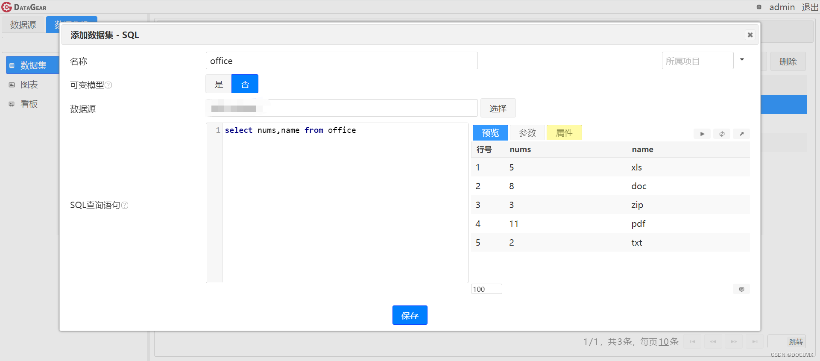Click the nums value 8 cell
The width and height of the screenshot is (820, 361).
click(512, 186)
